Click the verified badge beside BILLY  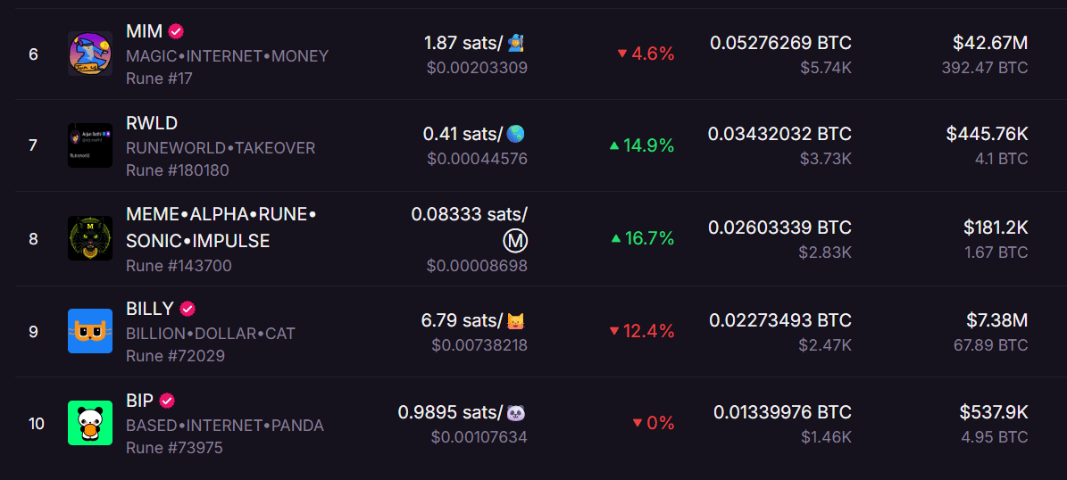pos(188,309)
